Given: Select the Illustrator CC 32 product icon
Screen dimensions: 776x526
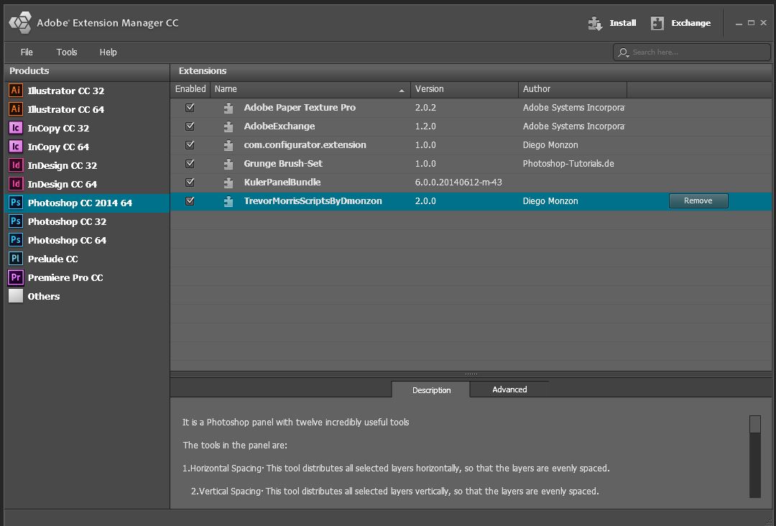Looking at the screenshot, I should tap(15, 91).
